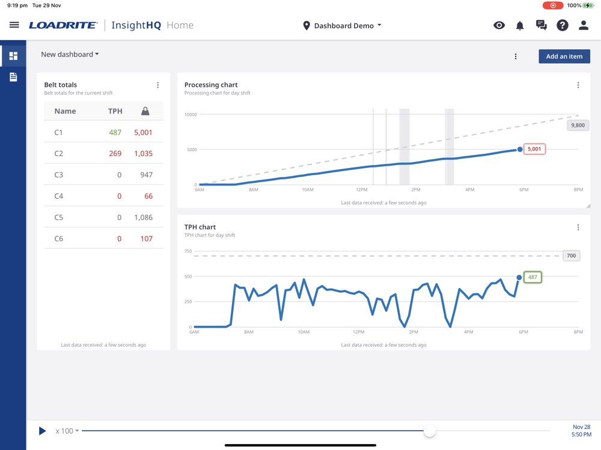Click the Add an item button

(x=564, y=56)
